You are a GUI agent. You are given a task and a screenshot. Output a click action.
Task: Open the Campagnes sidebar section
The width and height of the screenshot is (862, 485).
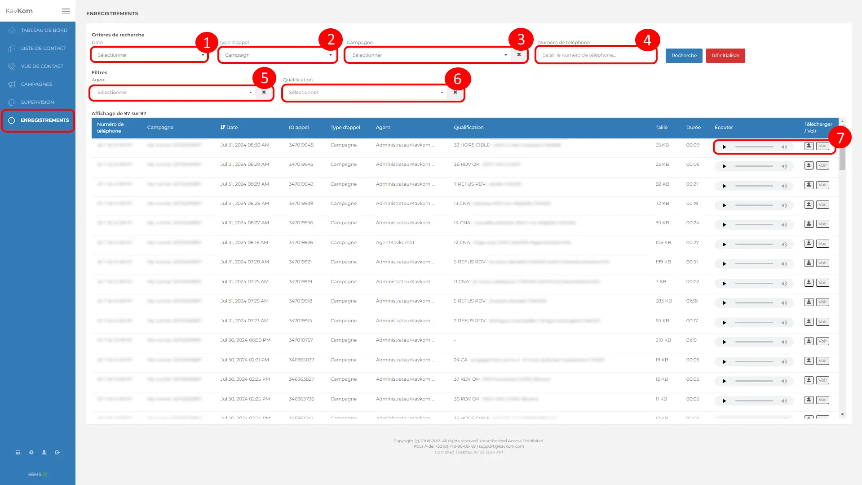(36, 84)
